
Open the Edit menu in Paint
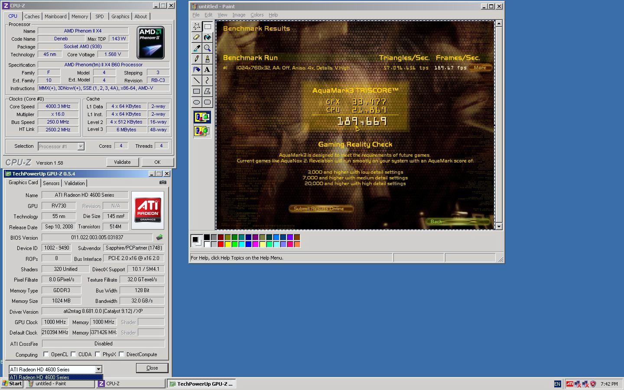[x=208, y=15]
